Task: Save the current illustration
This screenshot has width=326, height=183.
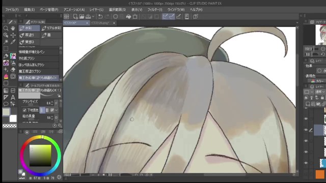Action: click(x=88, y=17)
